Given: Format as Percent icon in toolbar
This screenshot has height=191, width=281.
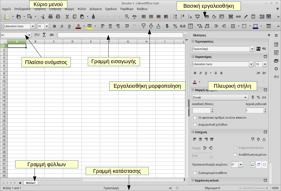Looking at the screenshot, I should [175, 26].
